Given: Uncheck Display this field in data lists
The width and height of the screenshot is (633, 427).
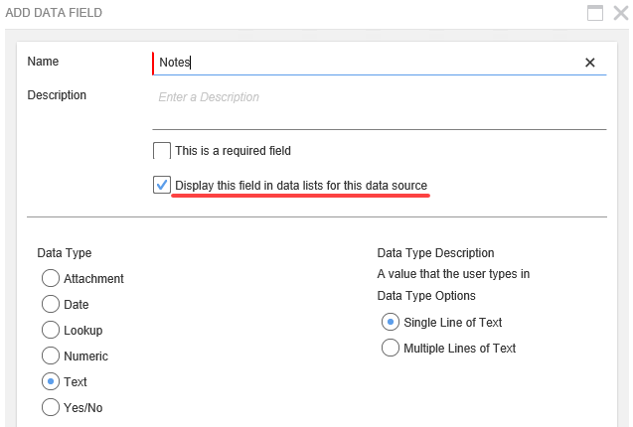Looking at the screenshot, I should click(x=162, y=185).
